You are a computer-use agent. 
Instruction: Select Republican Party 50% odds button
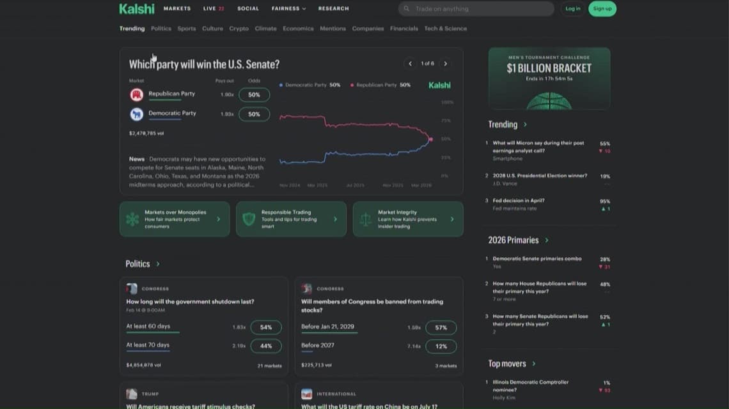(254, 94)
